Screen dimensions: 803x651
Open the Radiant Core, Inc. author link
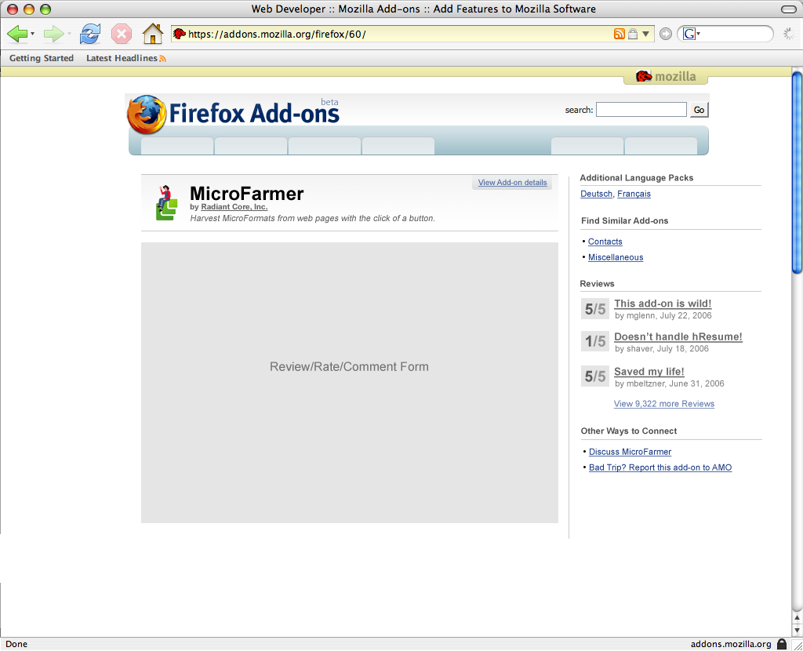coord(234,207)
